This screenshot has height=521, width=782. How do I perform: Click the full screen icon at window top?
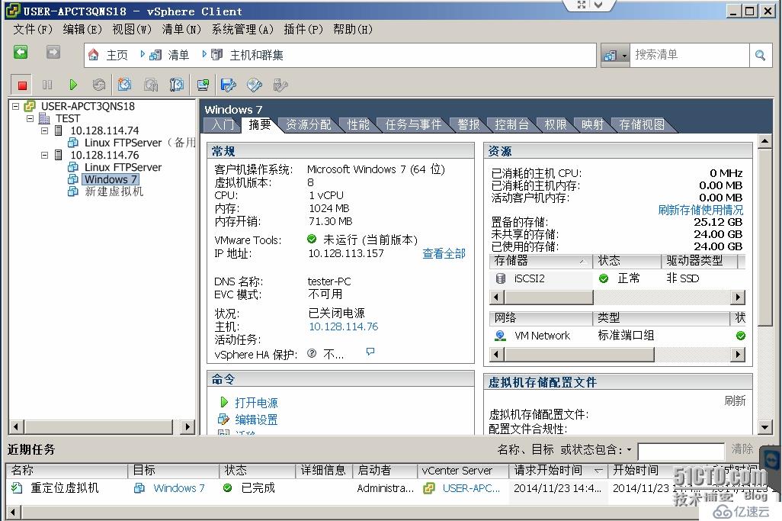coord(582,5)
